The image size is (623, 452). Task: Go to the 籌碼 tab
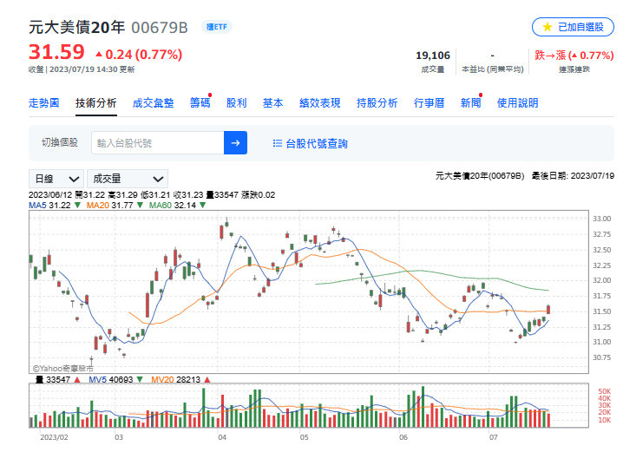coord(200,103)
